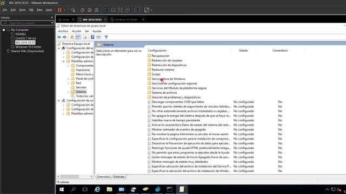Export the list from policy editor toolbar
Screen dimensions: 346x194
coord(85,37)
